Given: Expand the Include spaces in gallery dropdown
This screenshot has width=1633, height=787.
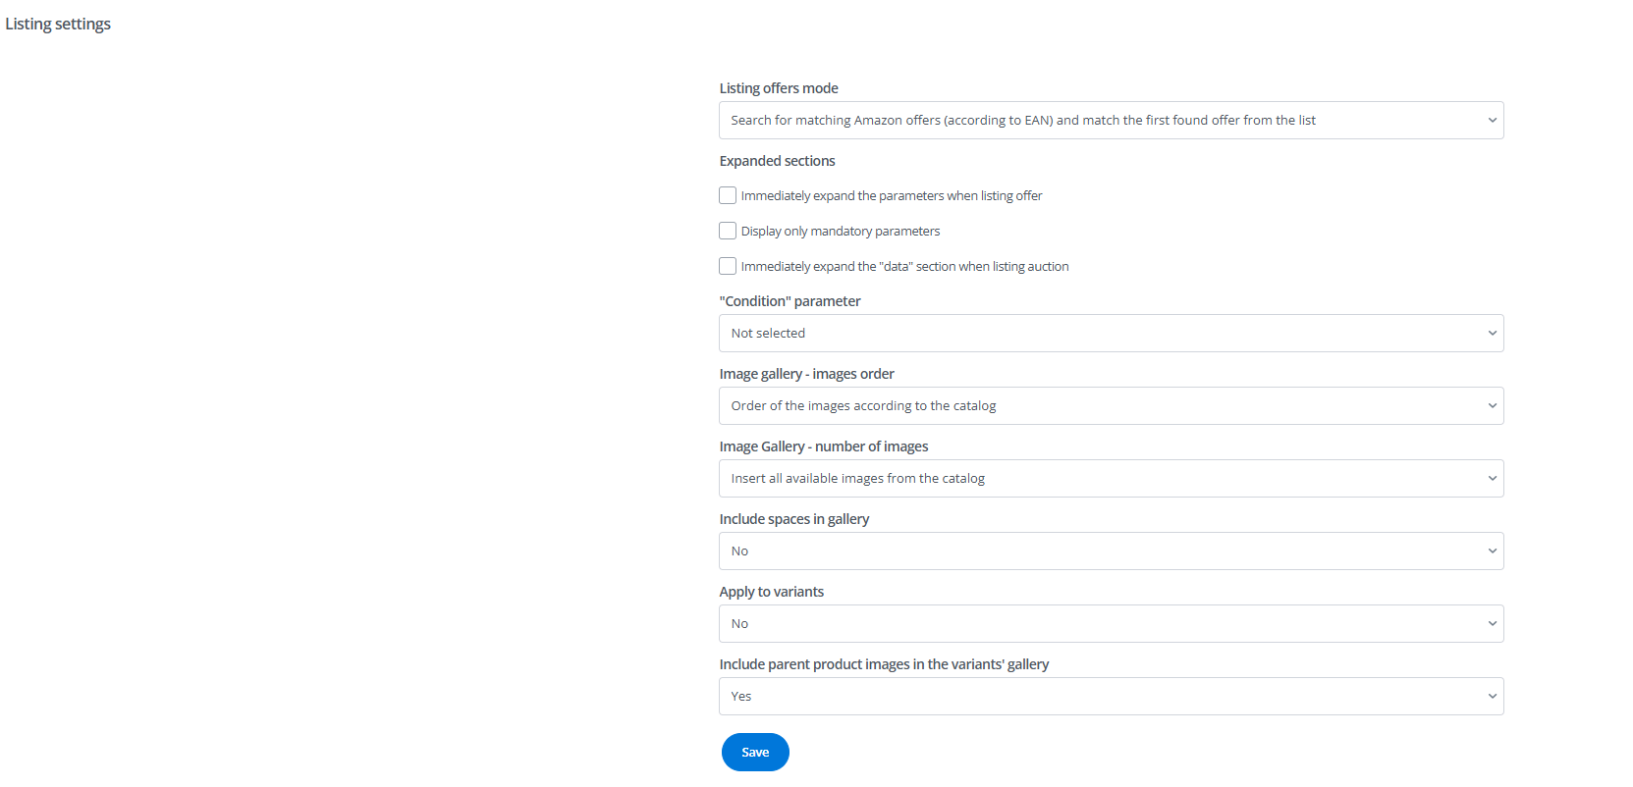Looking at the screenshot, I should coord(1111,551).
